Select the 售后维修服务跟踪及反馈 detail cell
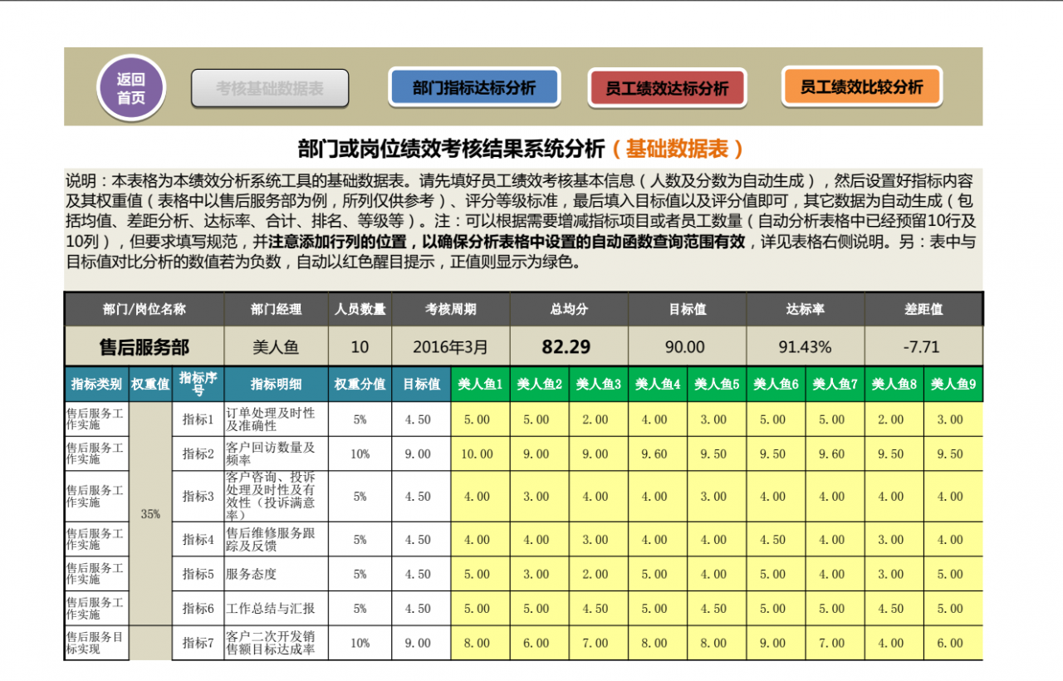 coord(276,539)
